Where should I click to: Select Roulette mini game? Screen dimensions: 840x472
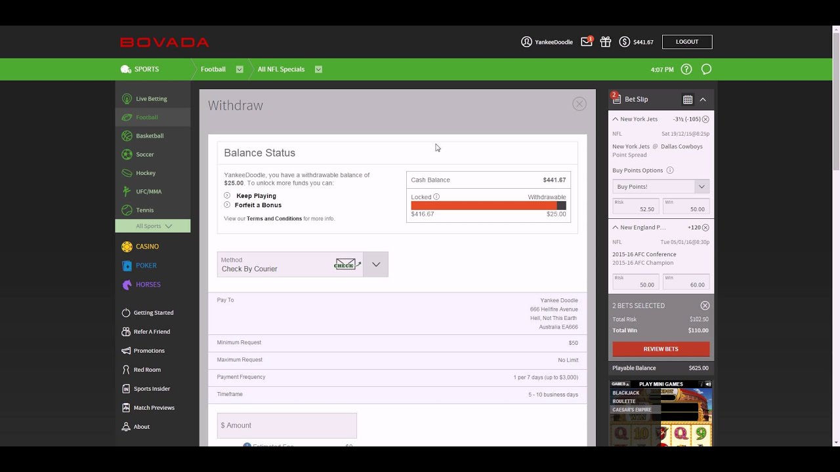[624, 401]
